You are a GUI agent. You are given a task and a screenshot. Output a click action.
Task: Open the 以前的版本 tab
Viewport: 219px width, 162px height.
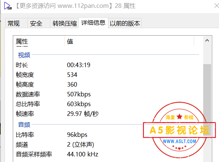coord(125,23)
